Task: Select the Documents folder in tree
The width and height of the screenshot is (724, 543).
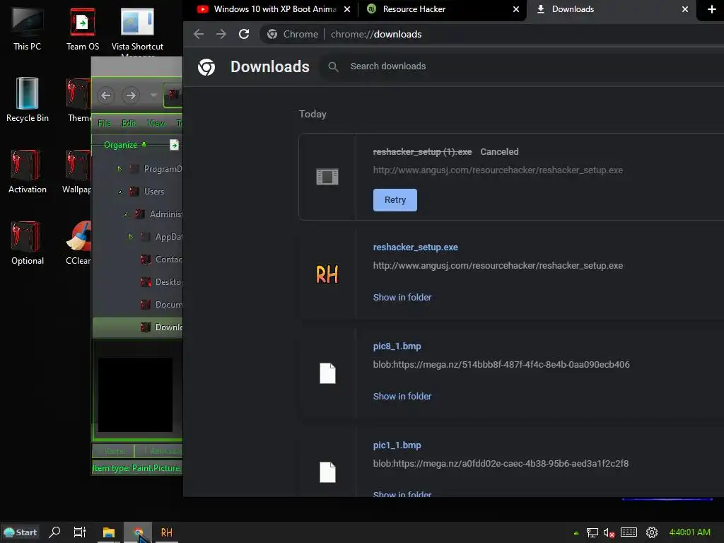Action: point(162,305)
